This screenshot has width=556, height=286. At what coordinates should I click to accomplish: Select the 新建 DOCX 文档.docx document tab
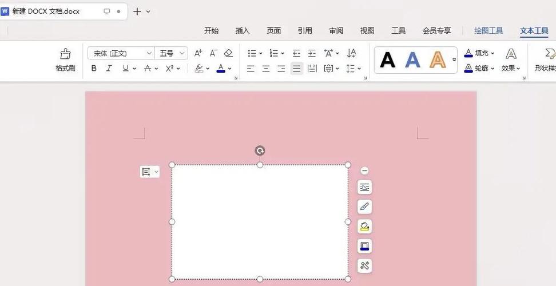pyautogui.click(x=63, y=11)
